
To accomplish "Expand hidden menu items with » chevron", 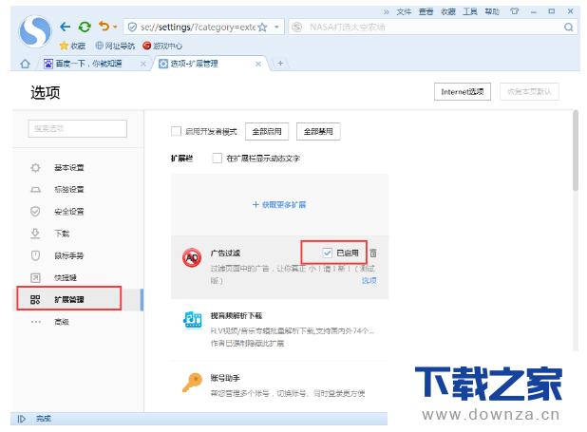I will [x=386, y=11].
